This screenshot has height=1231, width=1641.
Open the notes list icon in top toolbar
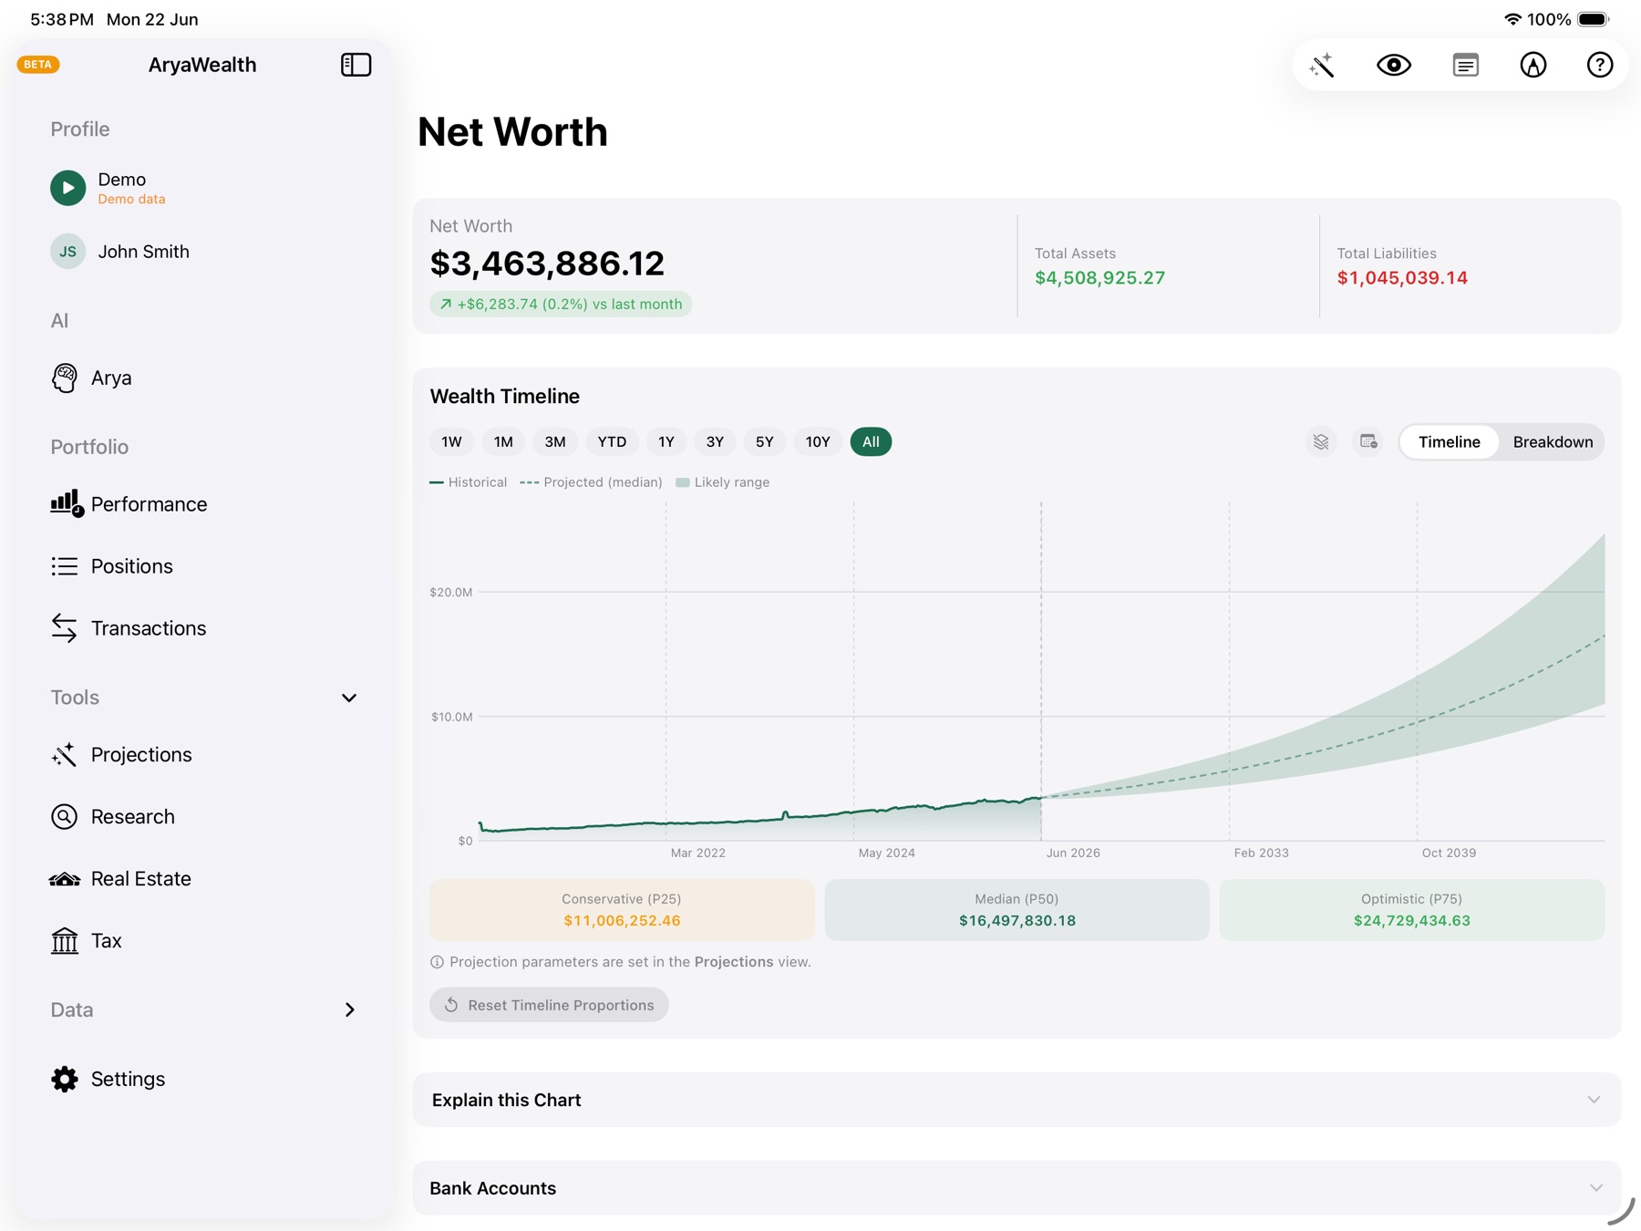pos(1465,65)
